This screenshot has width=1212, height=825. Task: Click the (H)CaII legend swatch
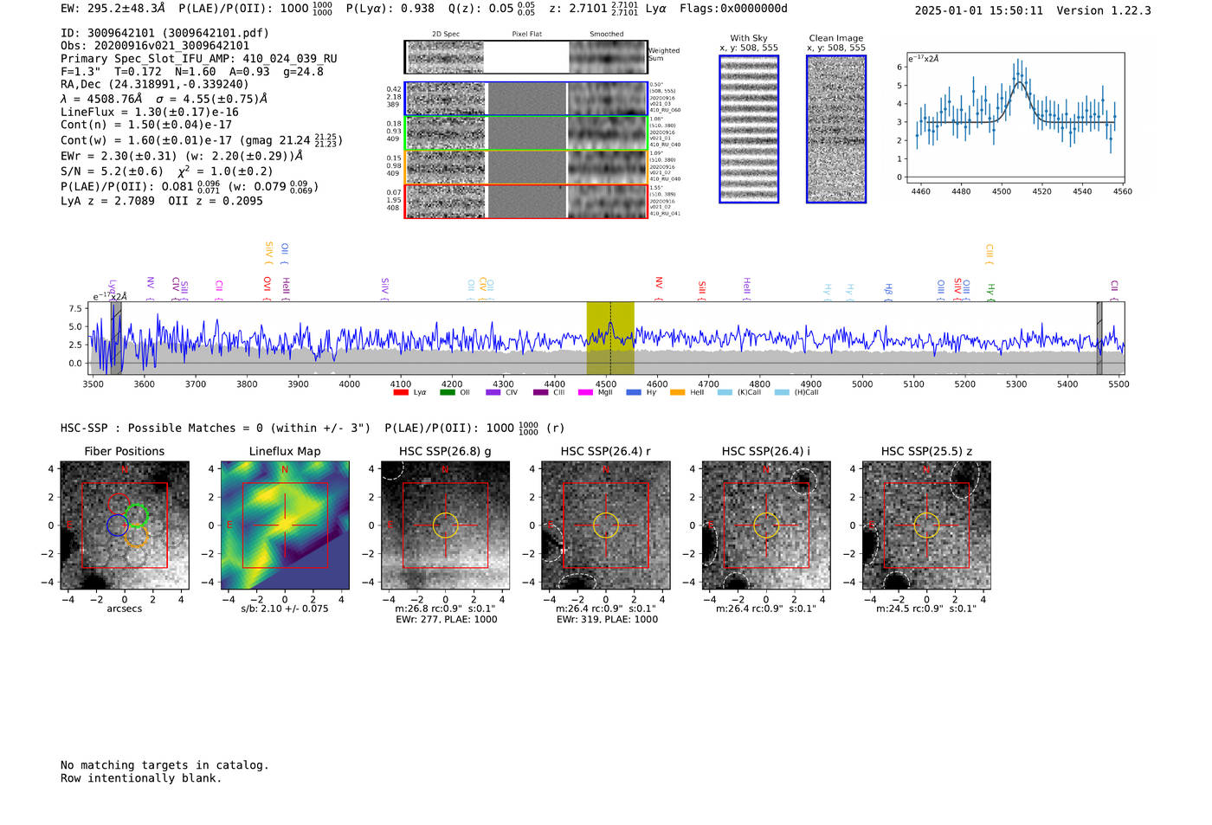[783, 392]
